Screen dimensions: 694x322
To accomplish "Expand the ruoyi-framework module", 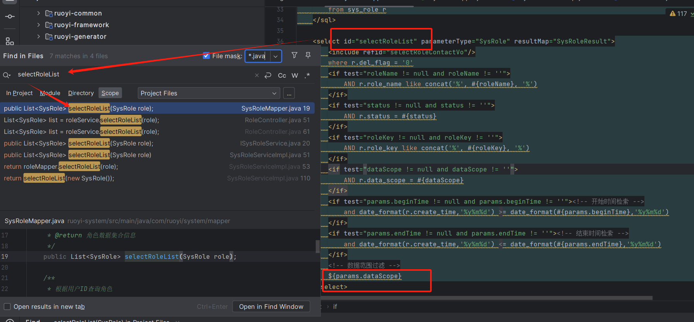I will [38, 25].
